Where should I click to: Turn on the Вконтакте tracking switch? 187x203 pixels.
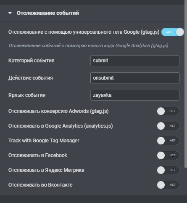coord(168,185)
